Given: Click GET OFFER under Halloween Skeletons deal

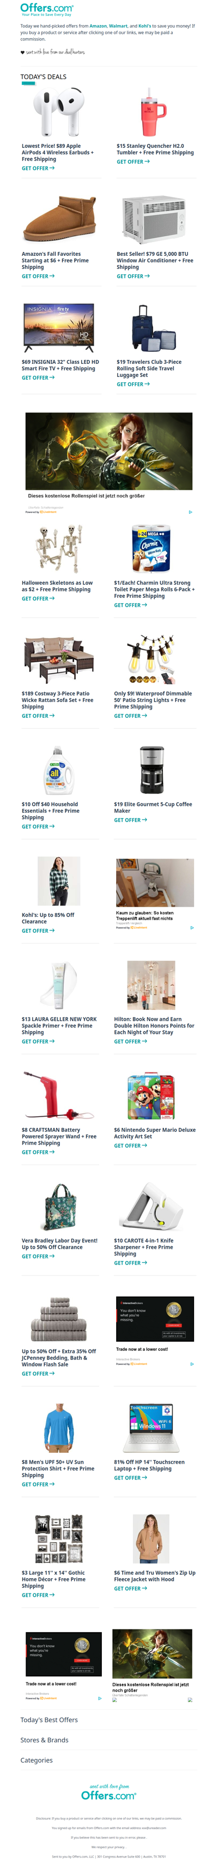Looking at the screenshot, I should 38,598.
